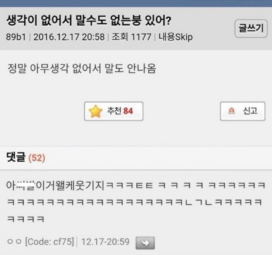The height and width of the screenshot is (255, 272).
Task: Click the 글쓰기 write post button
Action: [x=251, y=29]
